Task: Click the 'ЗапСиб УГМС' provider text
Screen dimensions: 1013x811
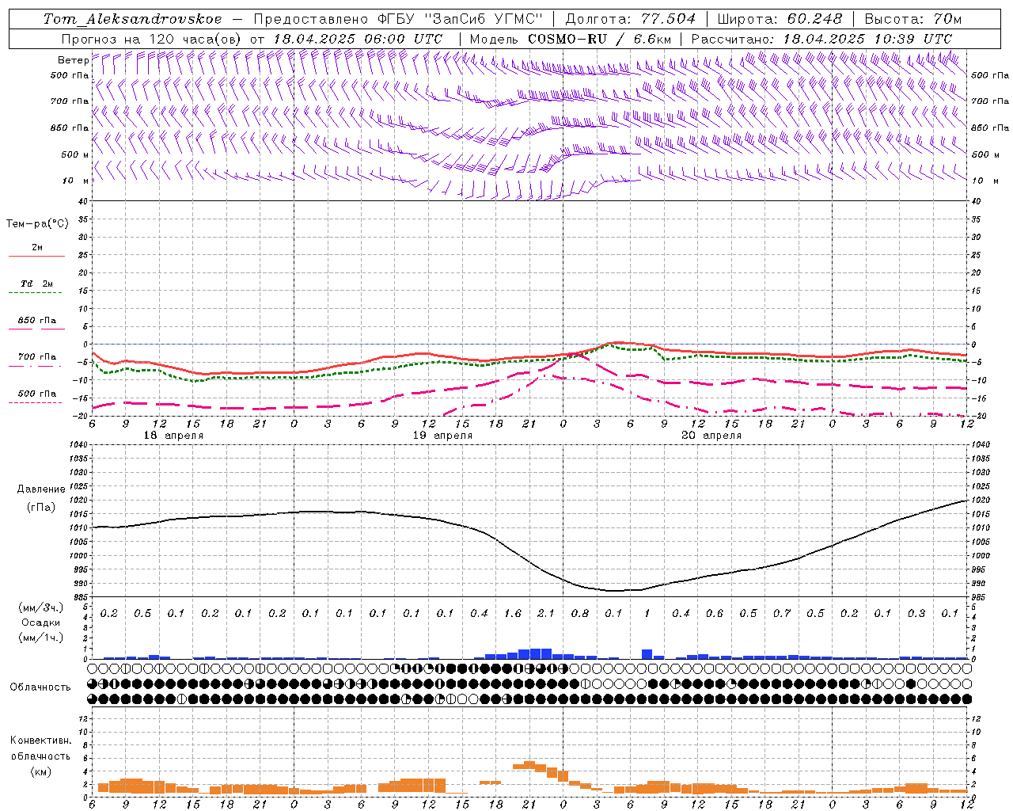Action: click(x=486, y=18)
